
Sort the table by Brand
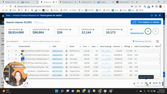coord(80,46)
